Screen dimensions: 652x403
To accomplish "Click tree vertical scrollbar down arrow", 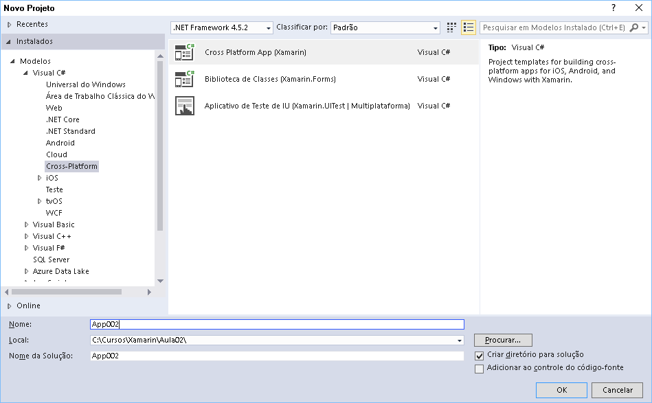I will tap(161, 281).
